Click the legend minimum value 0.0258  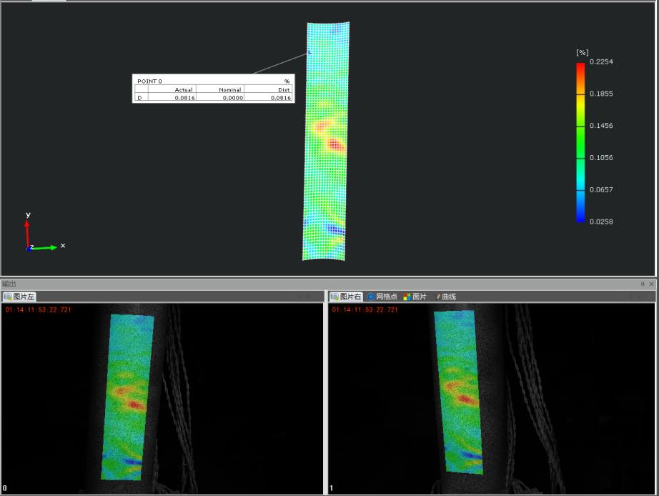(601, 222)
